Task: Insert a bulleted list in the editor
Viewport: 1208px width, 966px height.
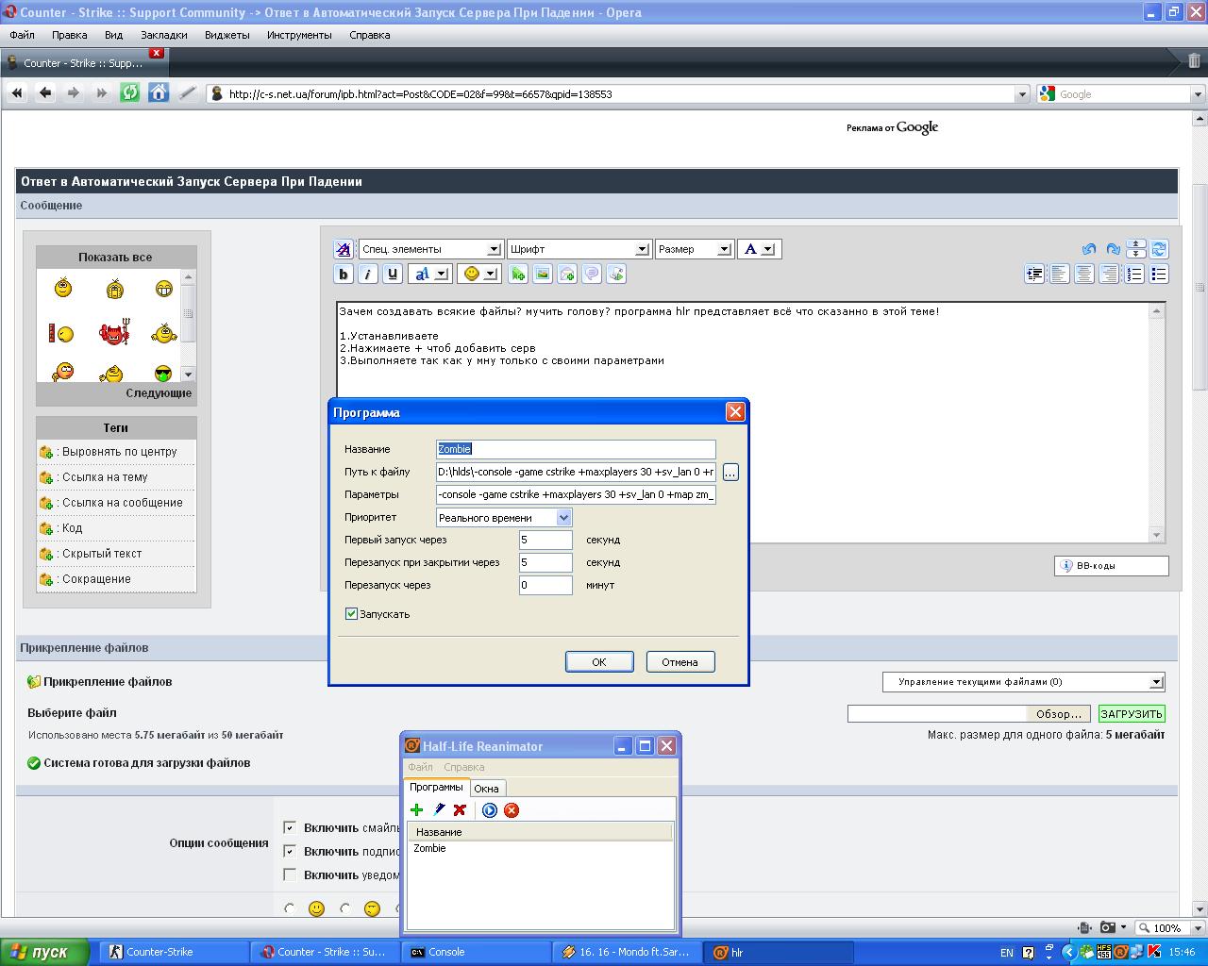Action: click(1159, 274)
